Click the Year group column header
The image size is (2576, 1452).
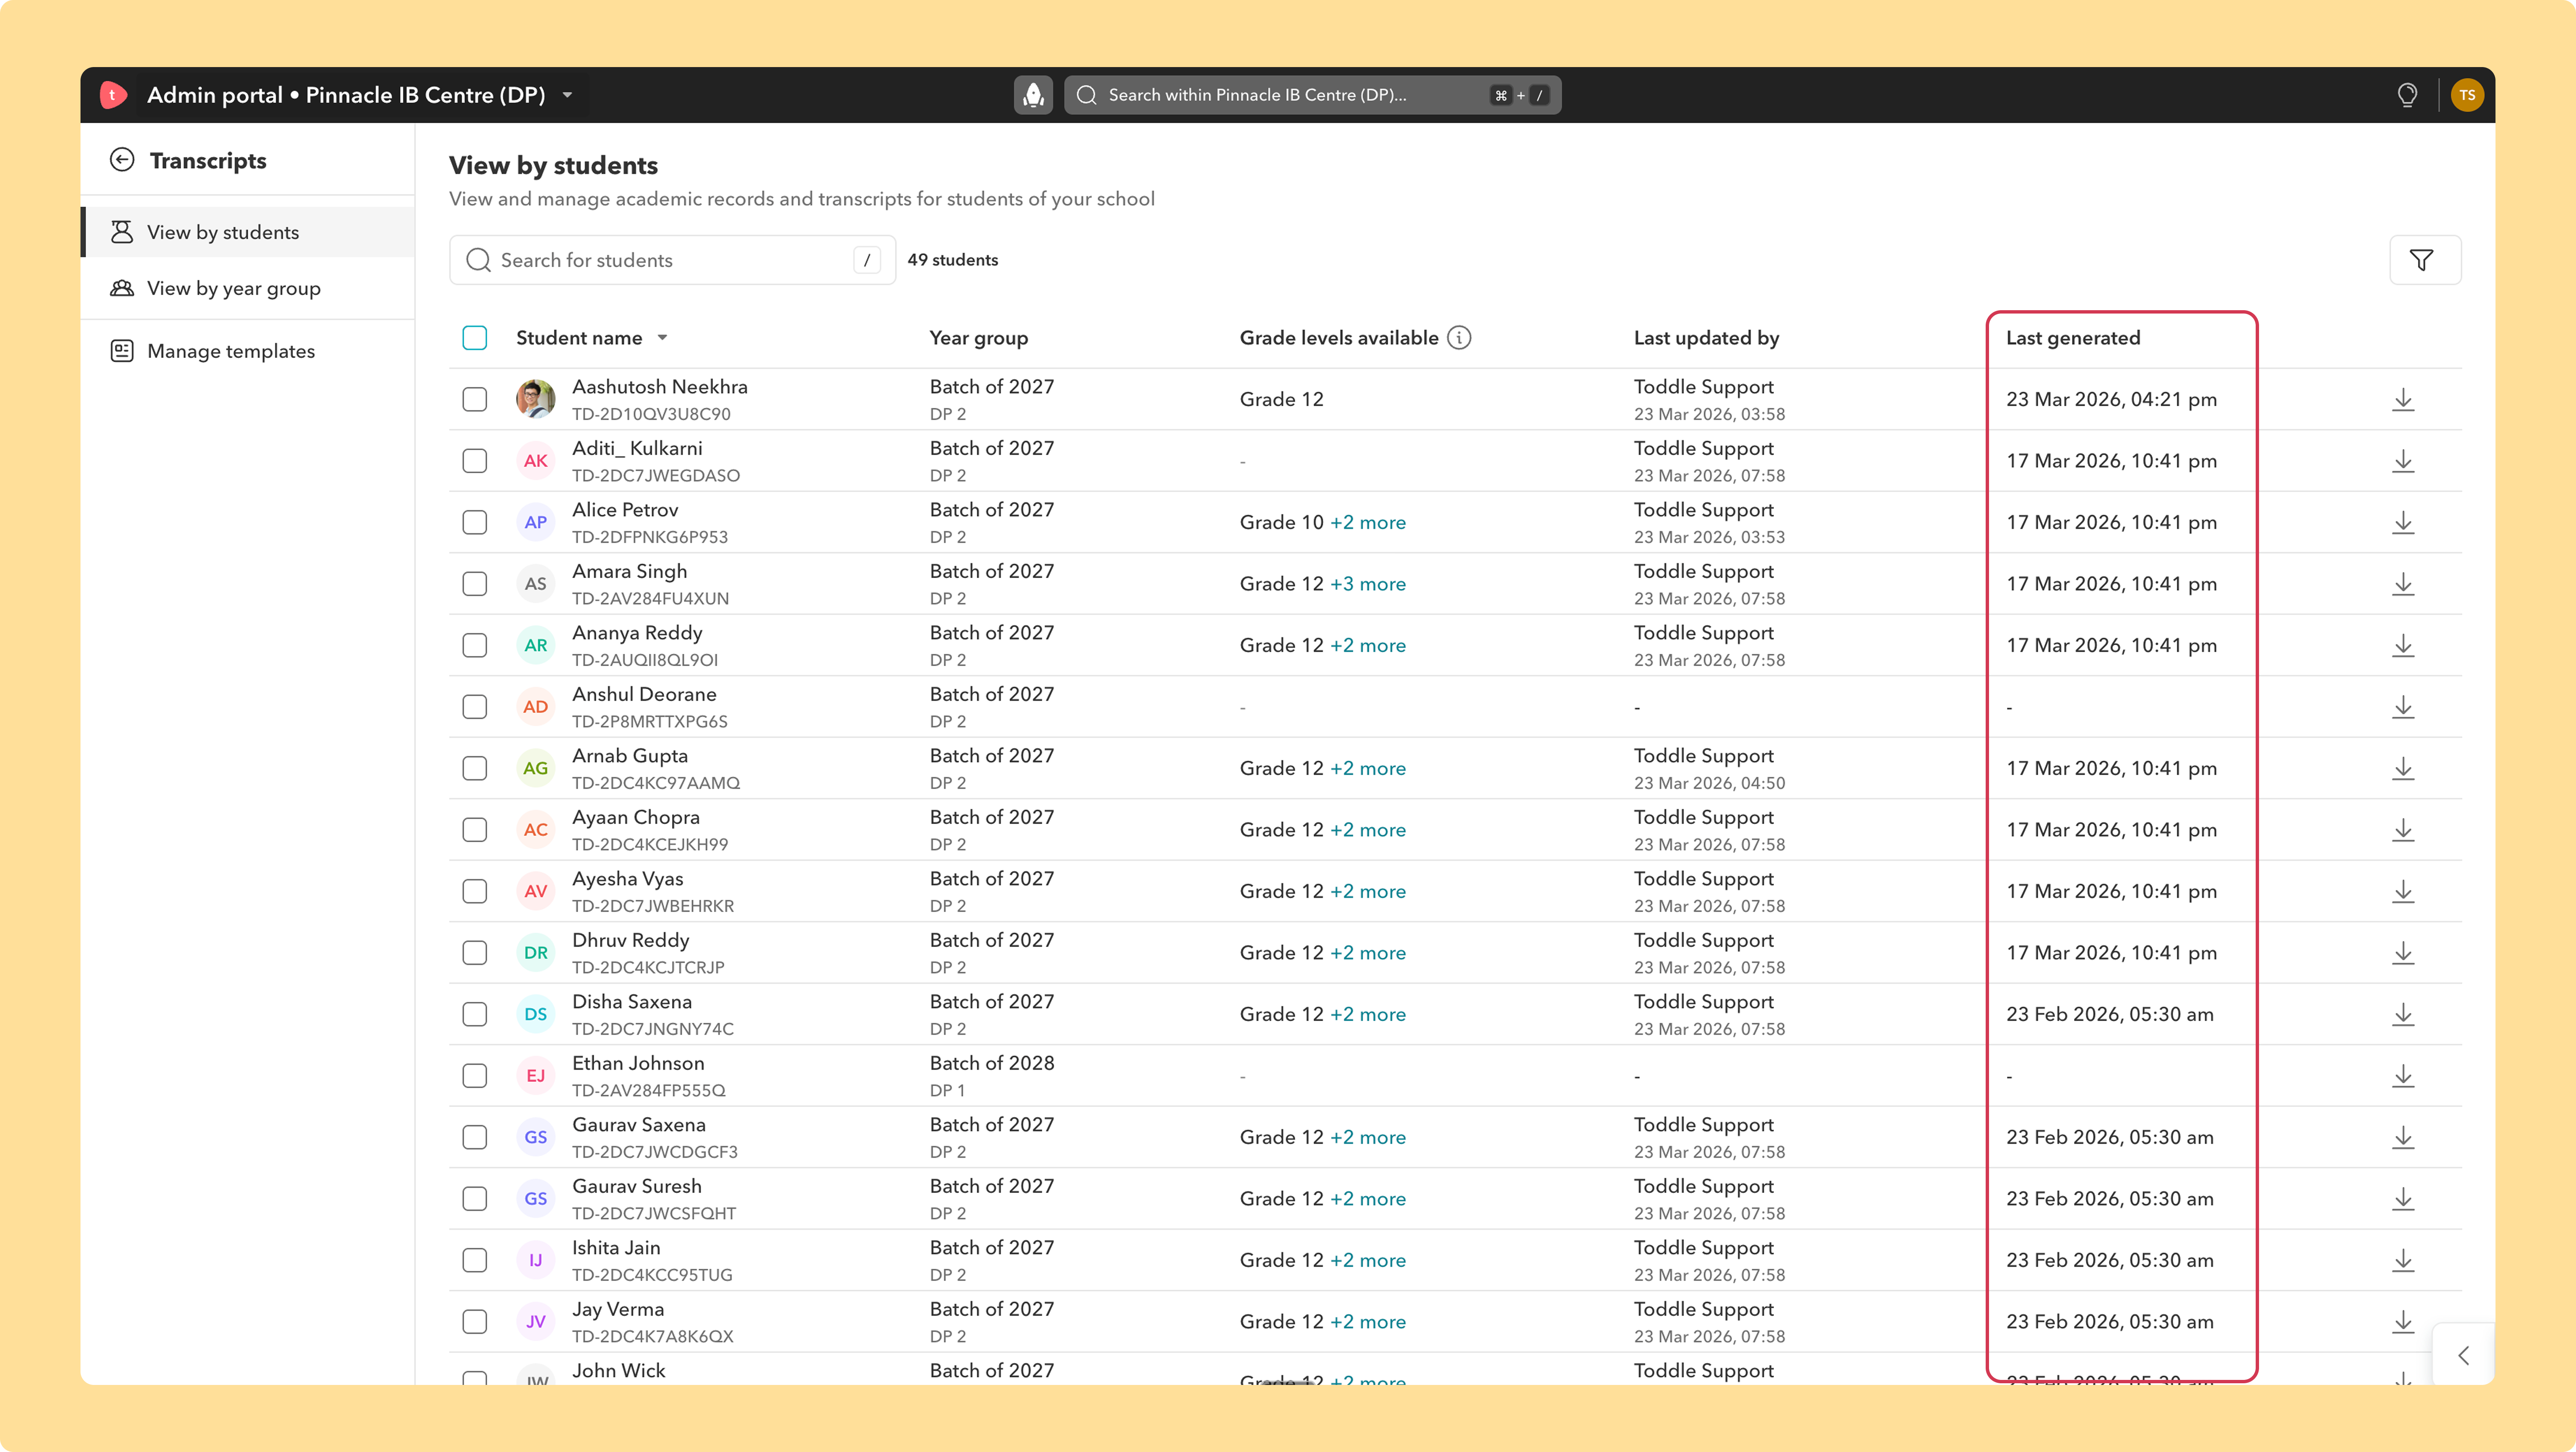[979, 338]
